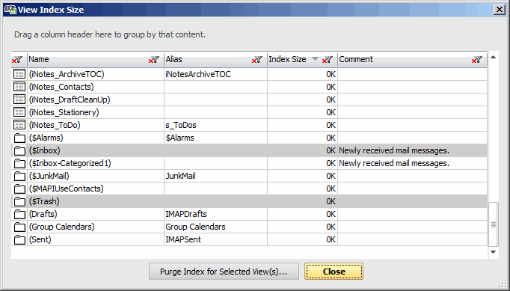The width and height of the screenshot is (510, 291).
Task: Click the Close button
Action: coord(334,272)
